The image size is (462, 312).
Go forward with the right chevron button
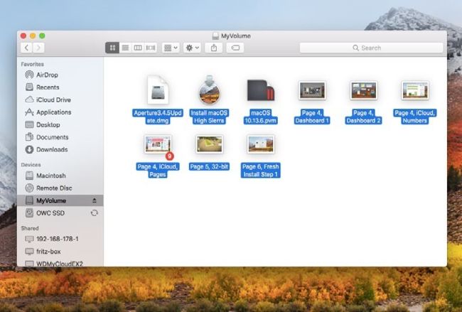tap(38, 48)
